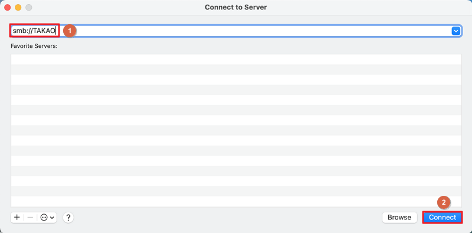Expand the recent servers dropdown arrow
Image resolution: width=472 pixels, height=233 pixels.
(456, 31)
